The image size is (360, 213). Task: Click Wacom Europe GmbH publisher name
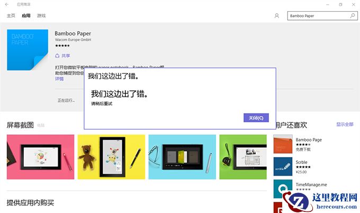[73, 40]
